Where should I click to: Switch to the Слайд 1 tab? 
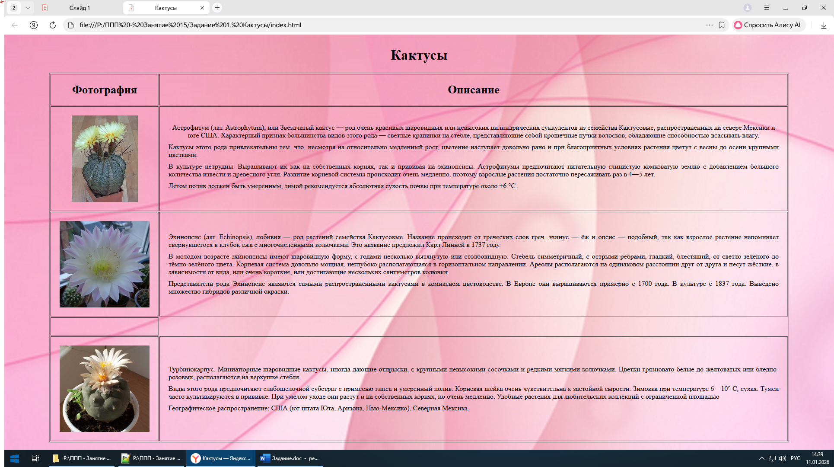point(80,8)
